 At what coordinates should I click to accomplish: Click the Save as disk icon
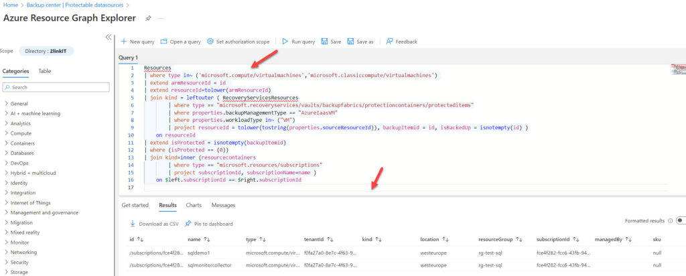coord(350,42)
